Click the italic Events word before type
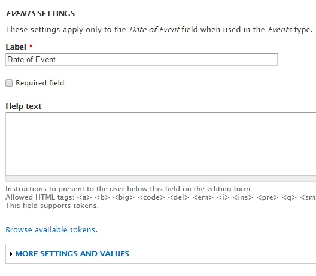This screenshot has height=276, width=316. (x=279, y=30)
